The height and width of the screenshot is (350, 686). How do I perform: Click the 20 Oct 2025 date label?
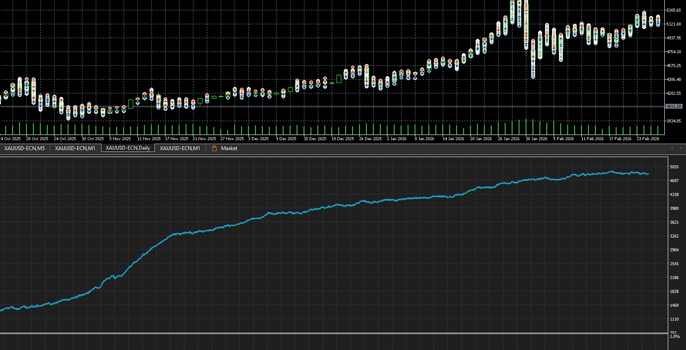click(37, 139)
